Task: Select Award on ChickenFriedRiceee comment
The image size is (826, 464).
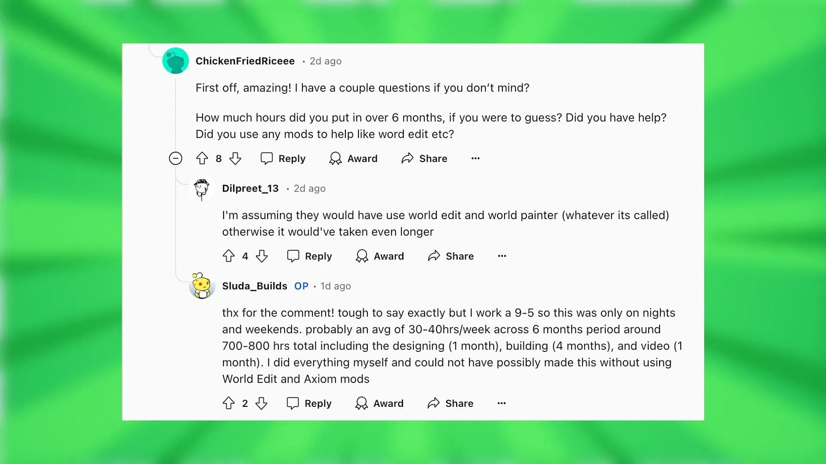Action: pyautogui.click(x=353, y=158)
